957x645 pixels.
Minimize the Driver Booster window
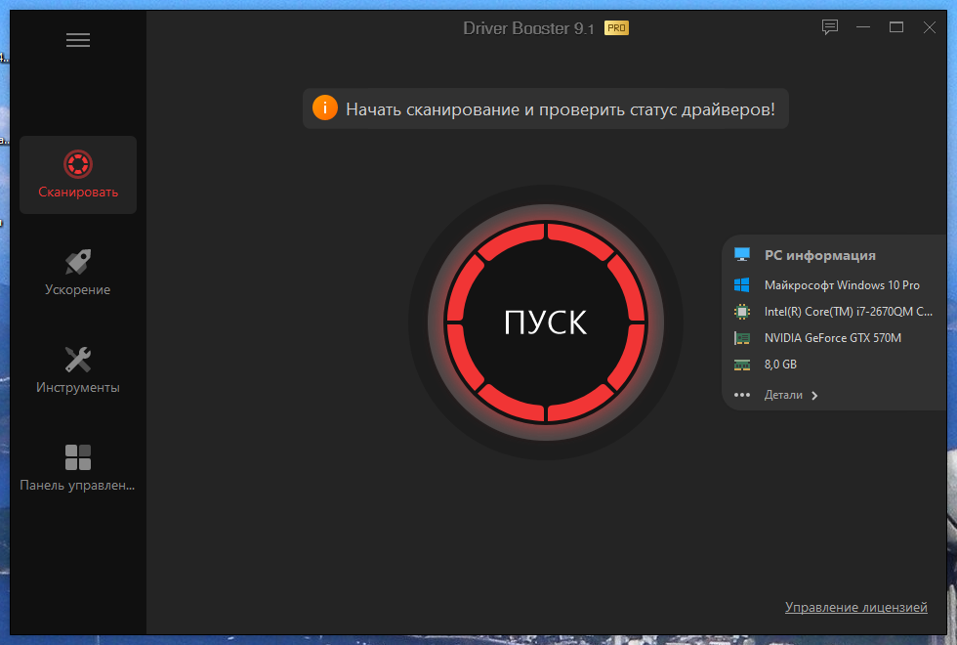coord(863,27)
